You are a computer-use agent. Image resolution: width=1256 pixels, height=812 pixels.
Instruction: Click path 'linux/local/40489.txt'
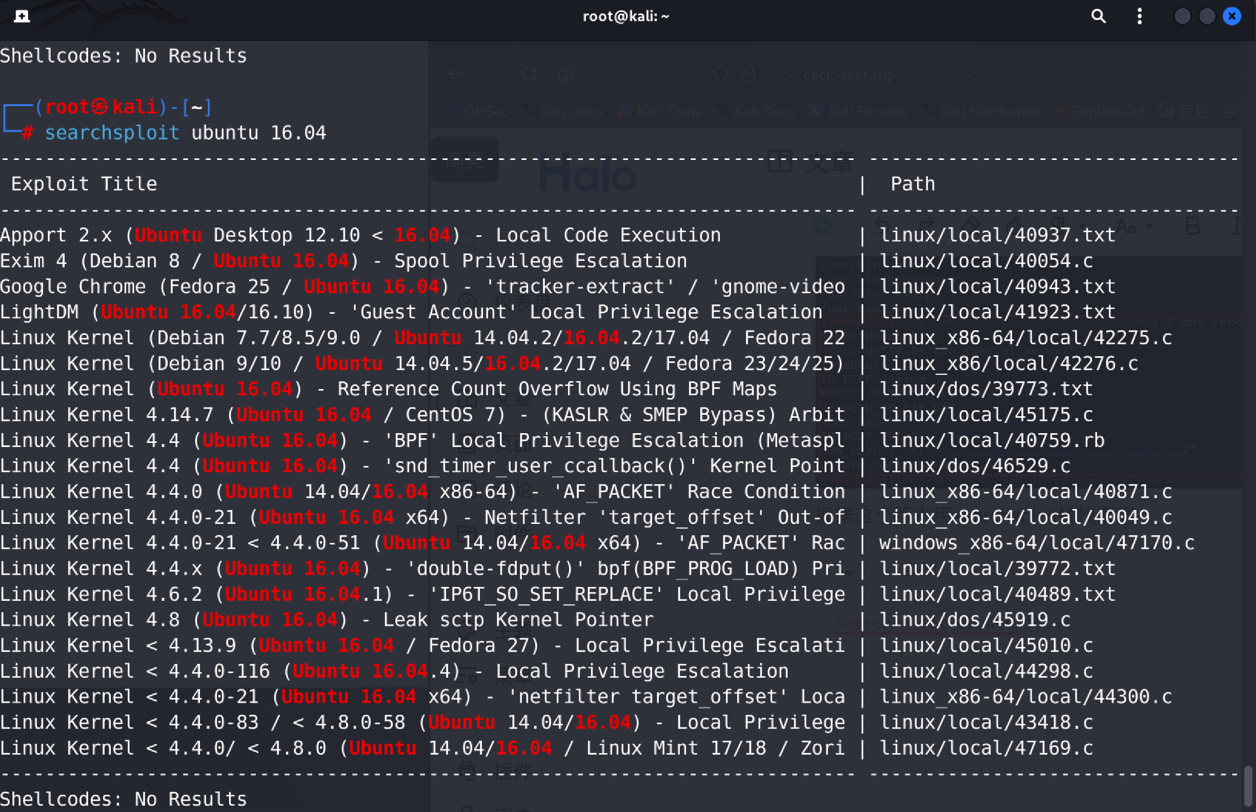(997, 595)
